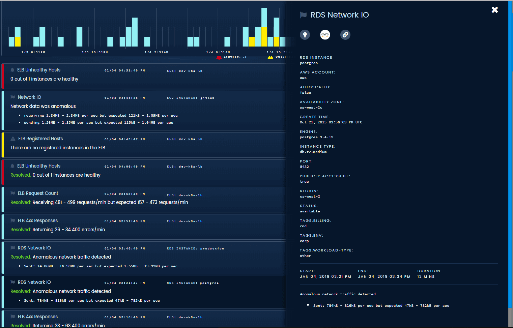
Task: Click flag icon on RDS Network IO production event
Action: point(12,248)
